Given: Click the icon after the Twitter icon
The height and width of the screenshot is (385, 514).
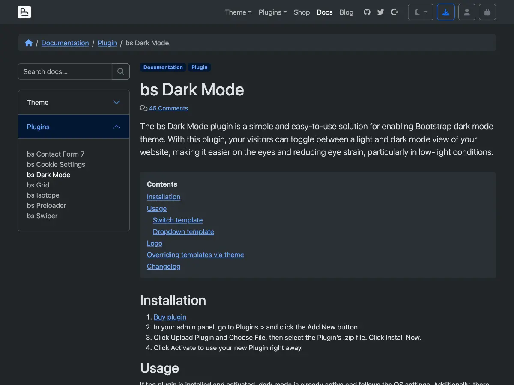Looking at the screenshot, I should point(394,12).
